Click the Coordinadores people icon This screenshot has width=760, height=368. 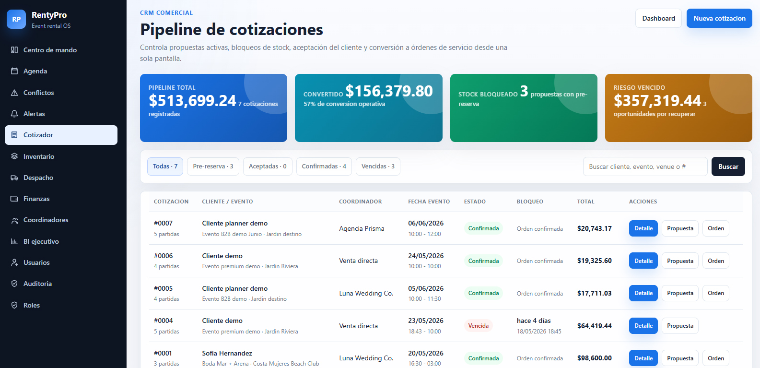[x=14, y=220]
